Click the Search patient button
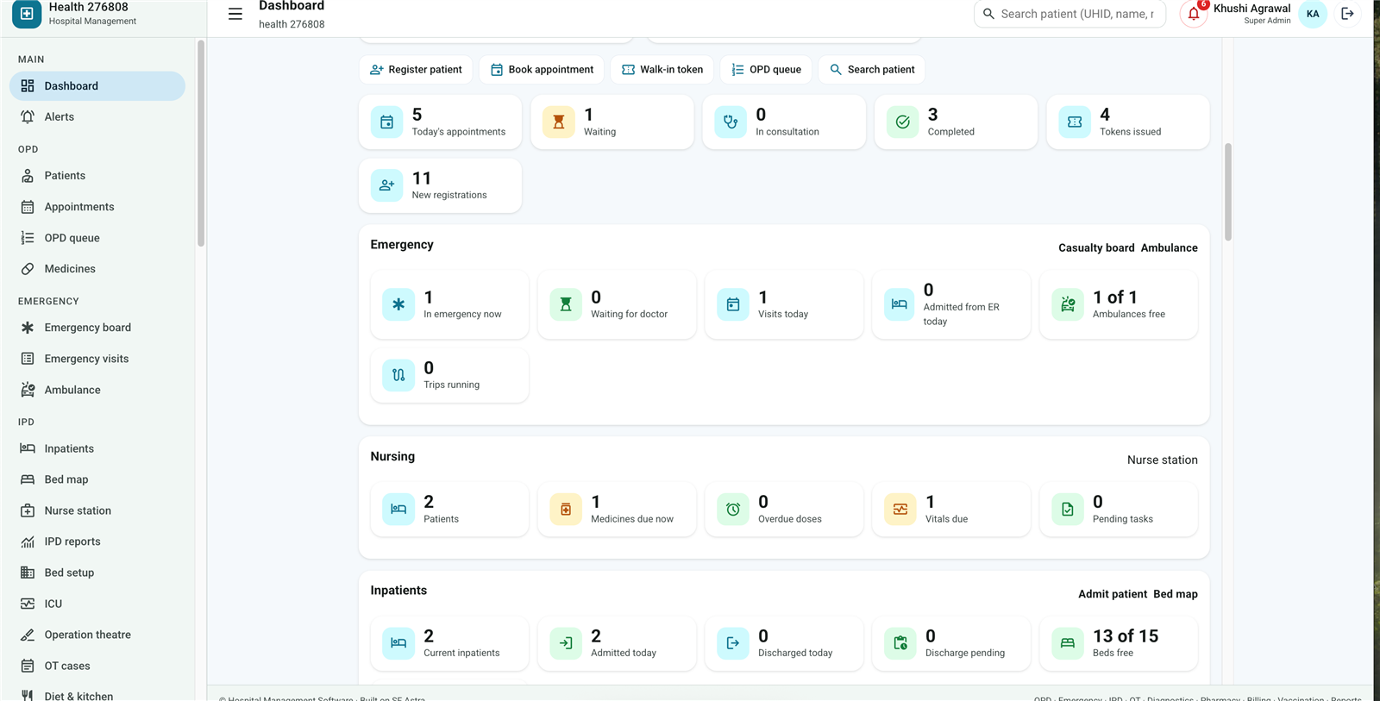This screenshot has width=1380, height=701. 871,70
